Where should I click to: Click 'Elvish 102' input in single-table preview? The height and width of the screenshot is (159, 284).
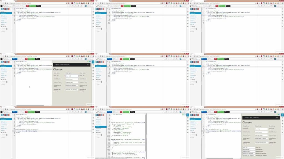(x=72, y=76)
